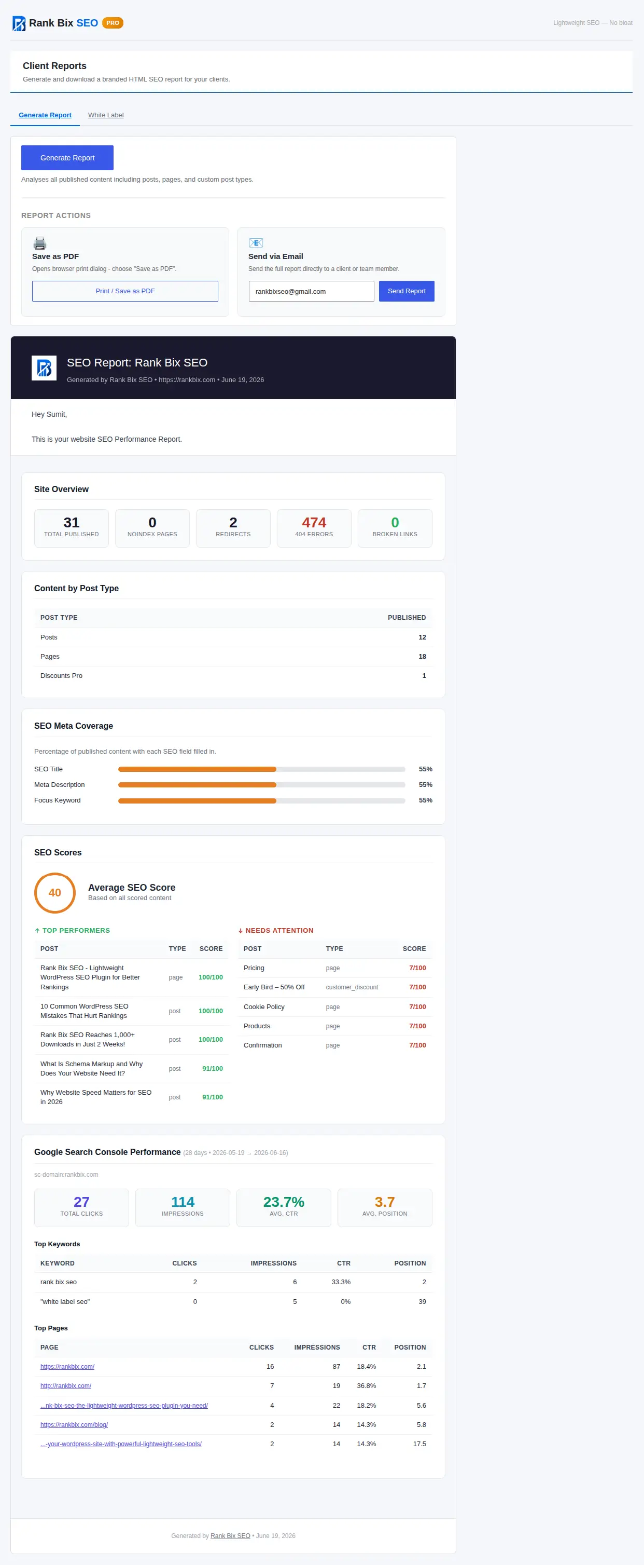Image resolution: width=644 pixels, height=1565 pixels.
Task: Open the https://rankbix.com/ top page link
Action: coord(67,1366)
